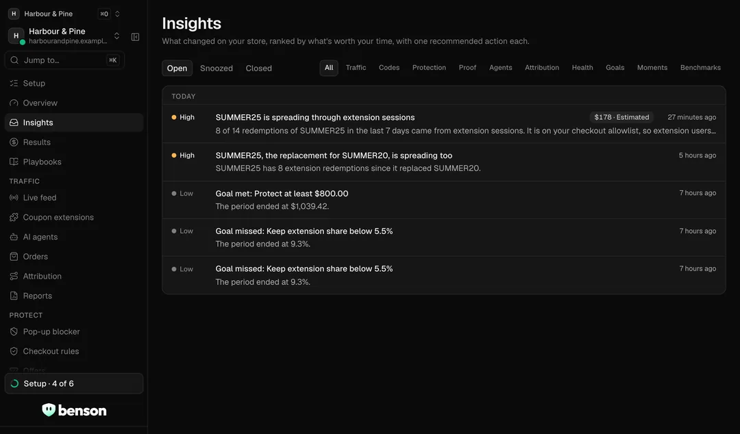Click the Harbour & Pine workspace name at top
This screenshot has width=740, height=434.
(x=48, y=14)
